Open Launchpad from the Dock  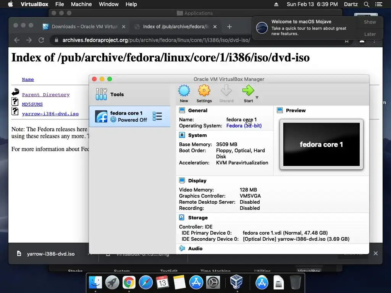(112, 282)
